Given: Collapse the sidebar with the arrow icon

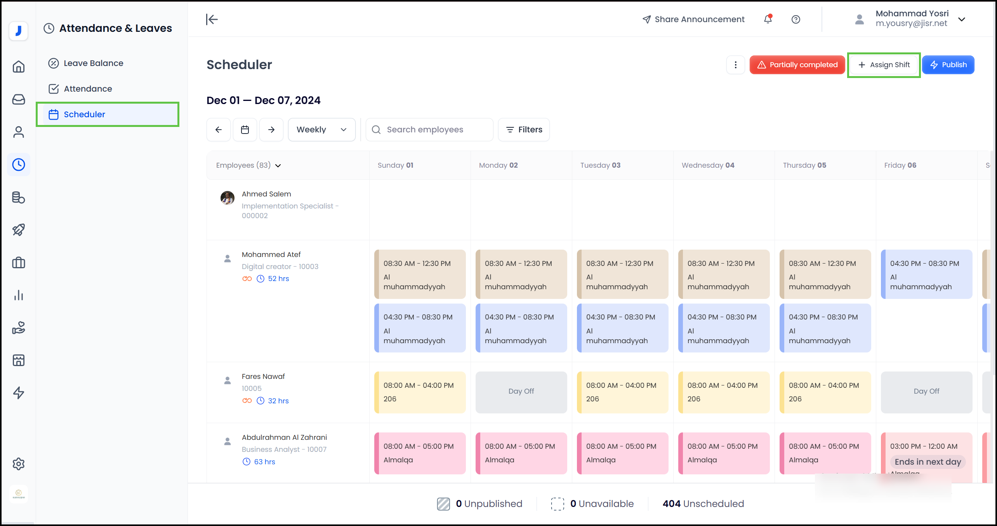Looking at the screenshot, I should point(212,19).
